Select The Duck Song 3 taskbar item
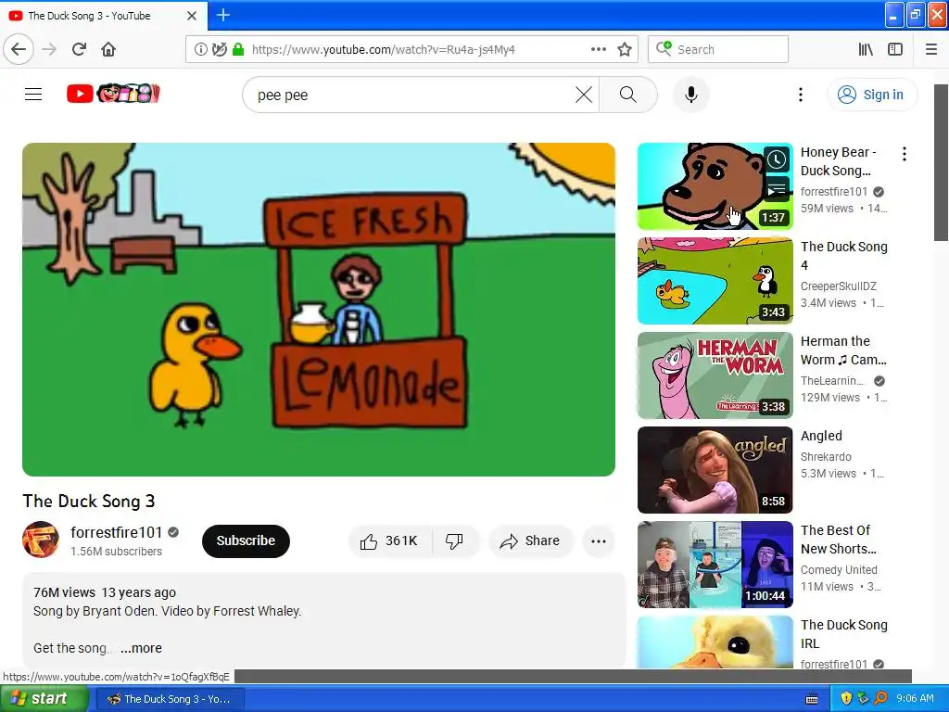 (x=171, y=699)
